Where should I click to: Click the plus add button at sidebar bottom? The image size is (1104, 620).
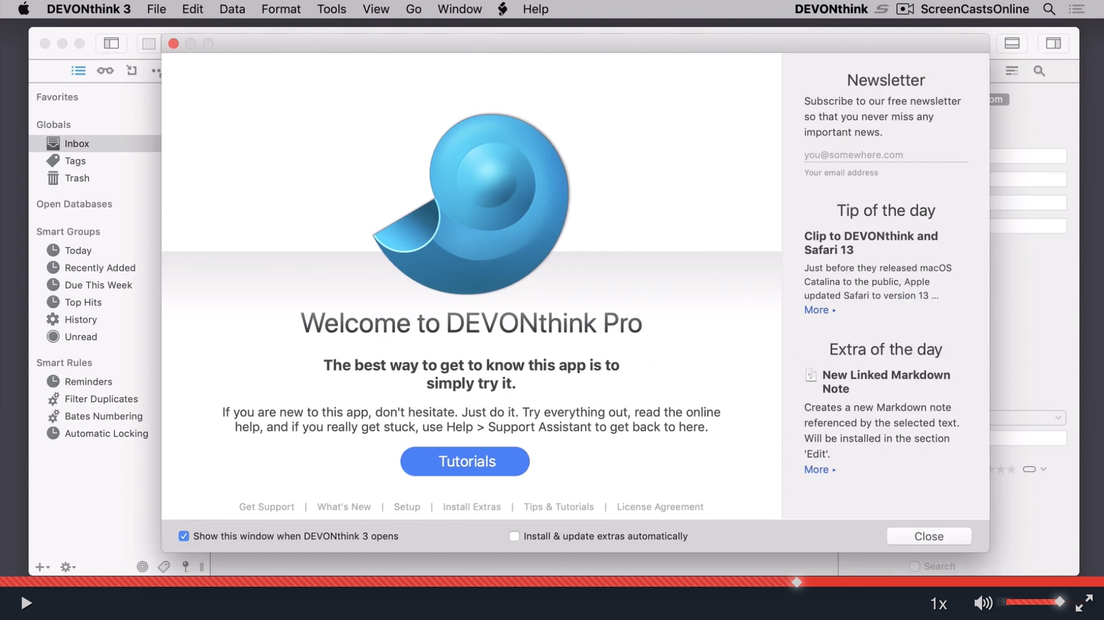[x=42, y=567]
